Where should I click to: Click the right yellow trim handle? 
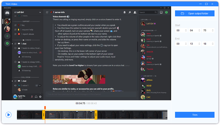[x=96, y=115]
